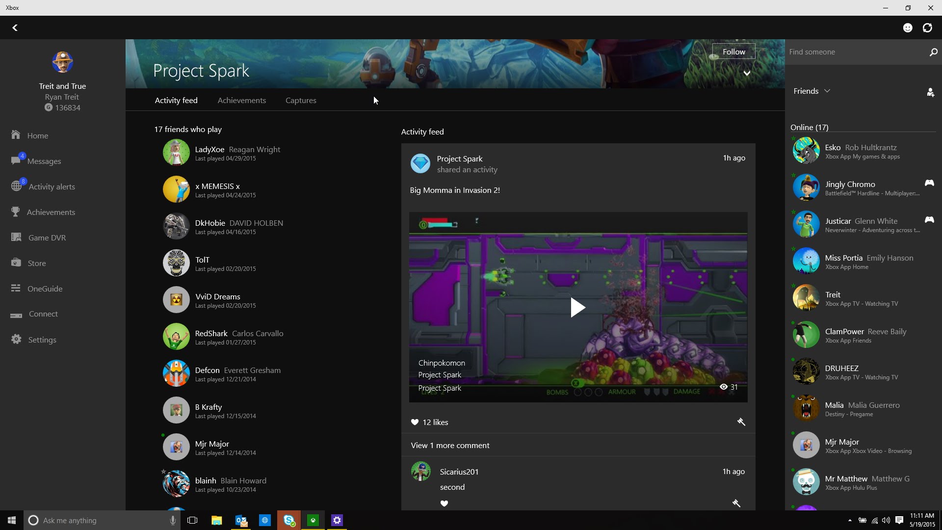Follow the Project Spark game
This screenshot has height=530, width=942.
coord(733,52)
